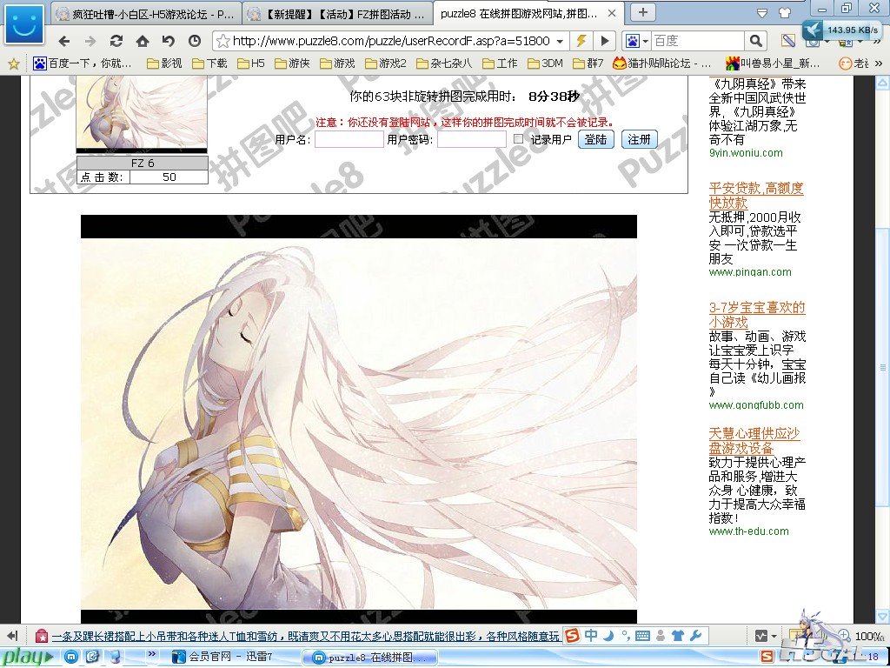Image resolution: width=890 pixels, height=668 pixels.
Task: Toggle the moon half-width icon in IME bar
Action: tap(608, 636)
